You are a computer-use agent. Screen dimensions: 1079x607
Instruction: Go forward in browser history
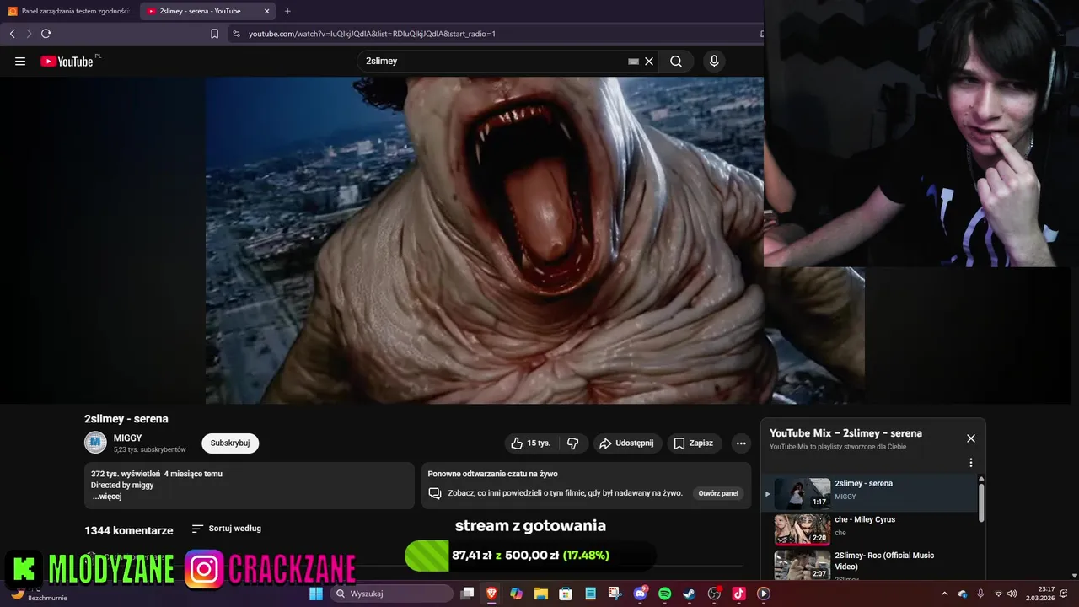coord(29,34)
